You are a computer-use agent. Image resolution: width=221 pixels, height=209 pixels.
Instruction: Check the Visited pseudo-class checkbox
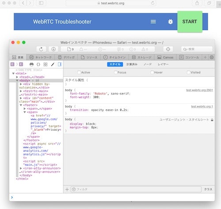[x=188, y=72]
